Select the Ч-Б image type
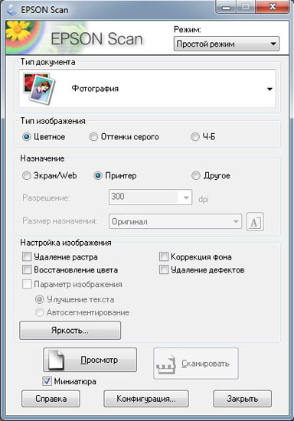The width and height of the screenshot is (294, 421). [x=194, y=137]
